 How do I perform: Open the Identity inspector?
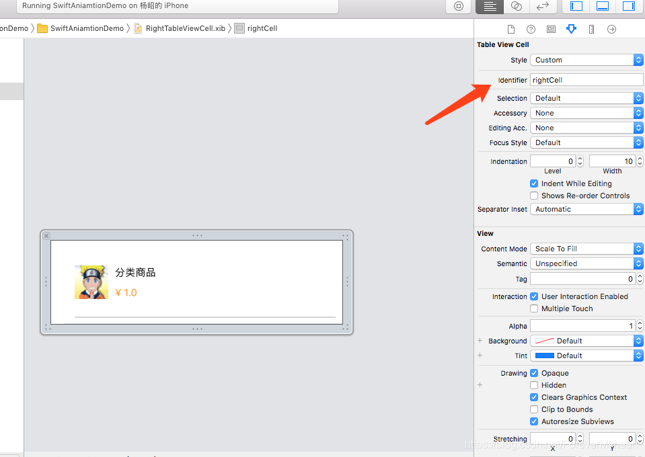click(551, 29)
